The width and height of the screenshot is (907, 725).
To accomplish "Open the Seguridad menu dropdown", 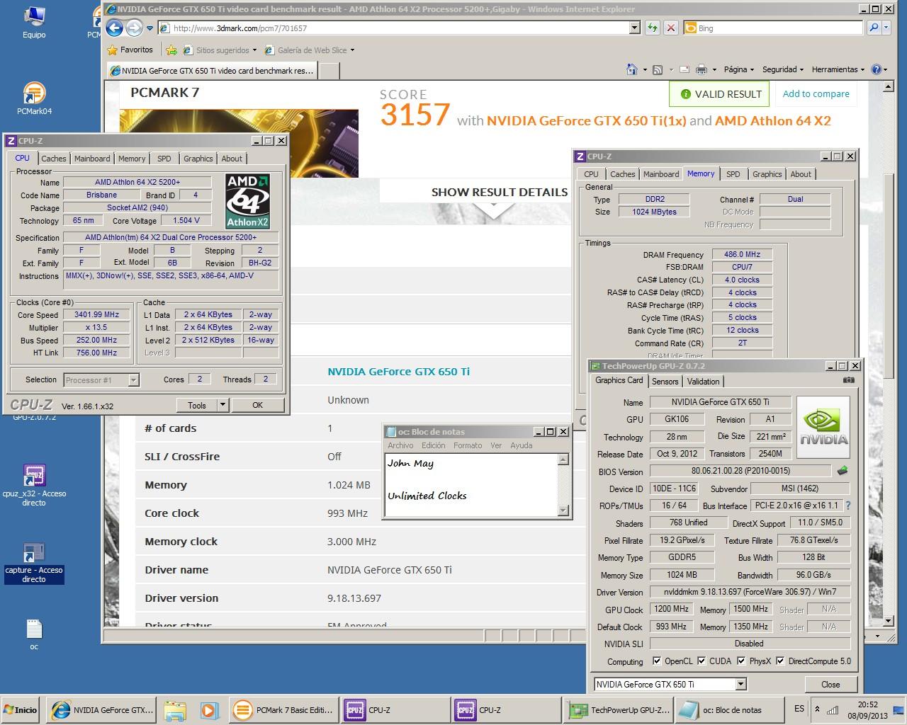I will 782,69.
